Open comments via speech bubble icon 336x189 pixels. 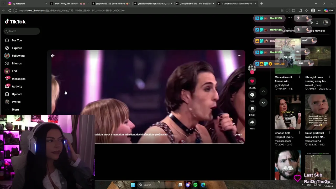click(252, 95)
